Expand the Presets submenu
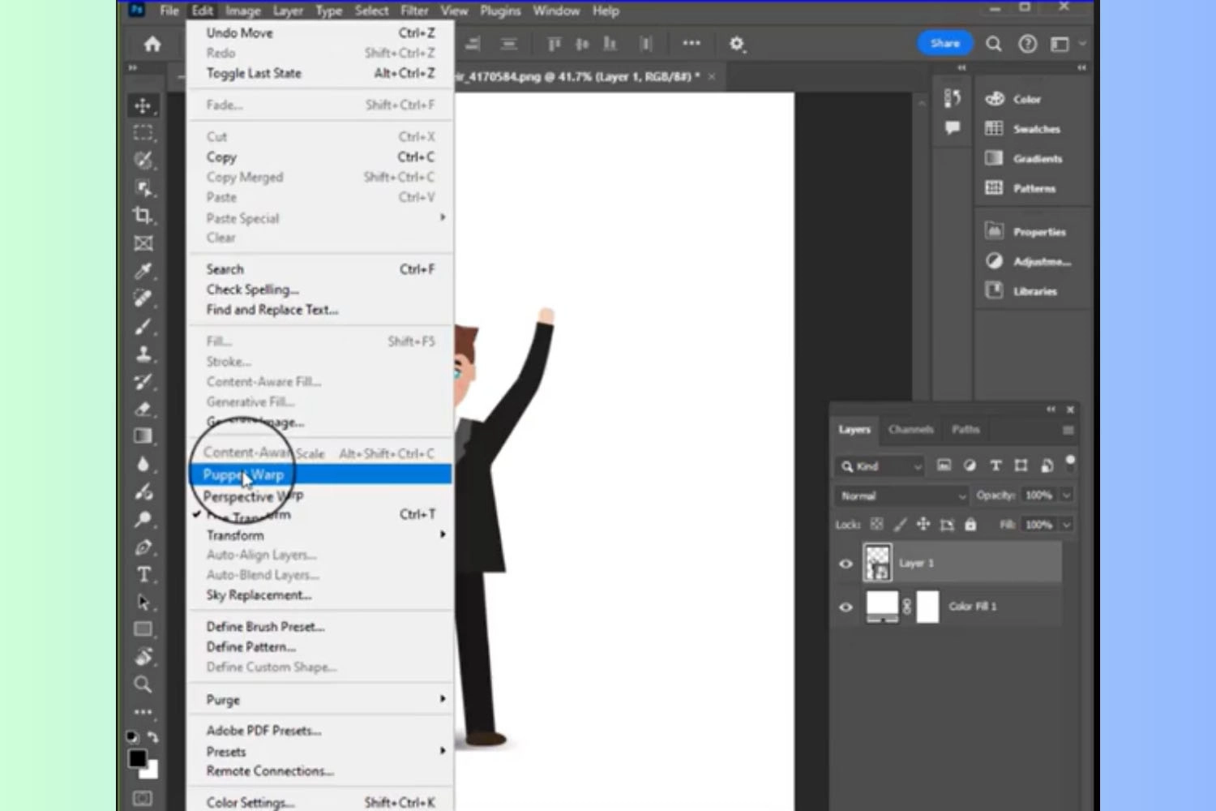 tap(321, 751)
